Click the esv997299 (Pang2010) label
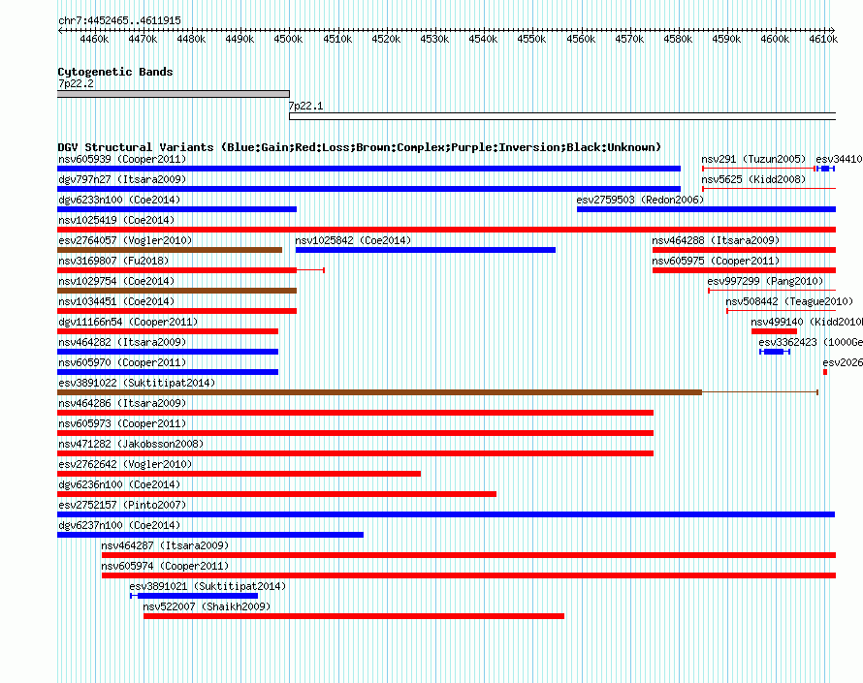Screen dimensions: 863x683 (x=766, y=281)
